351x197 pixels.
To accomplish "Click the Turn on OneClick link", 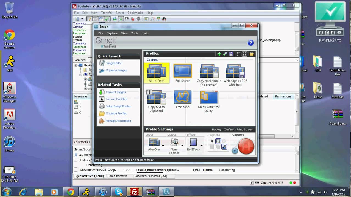I will (116, 99).
